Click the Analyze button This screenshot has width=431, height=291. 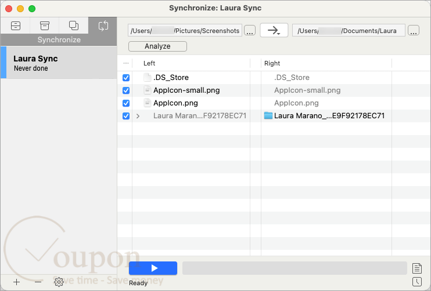tap(157, 46)
